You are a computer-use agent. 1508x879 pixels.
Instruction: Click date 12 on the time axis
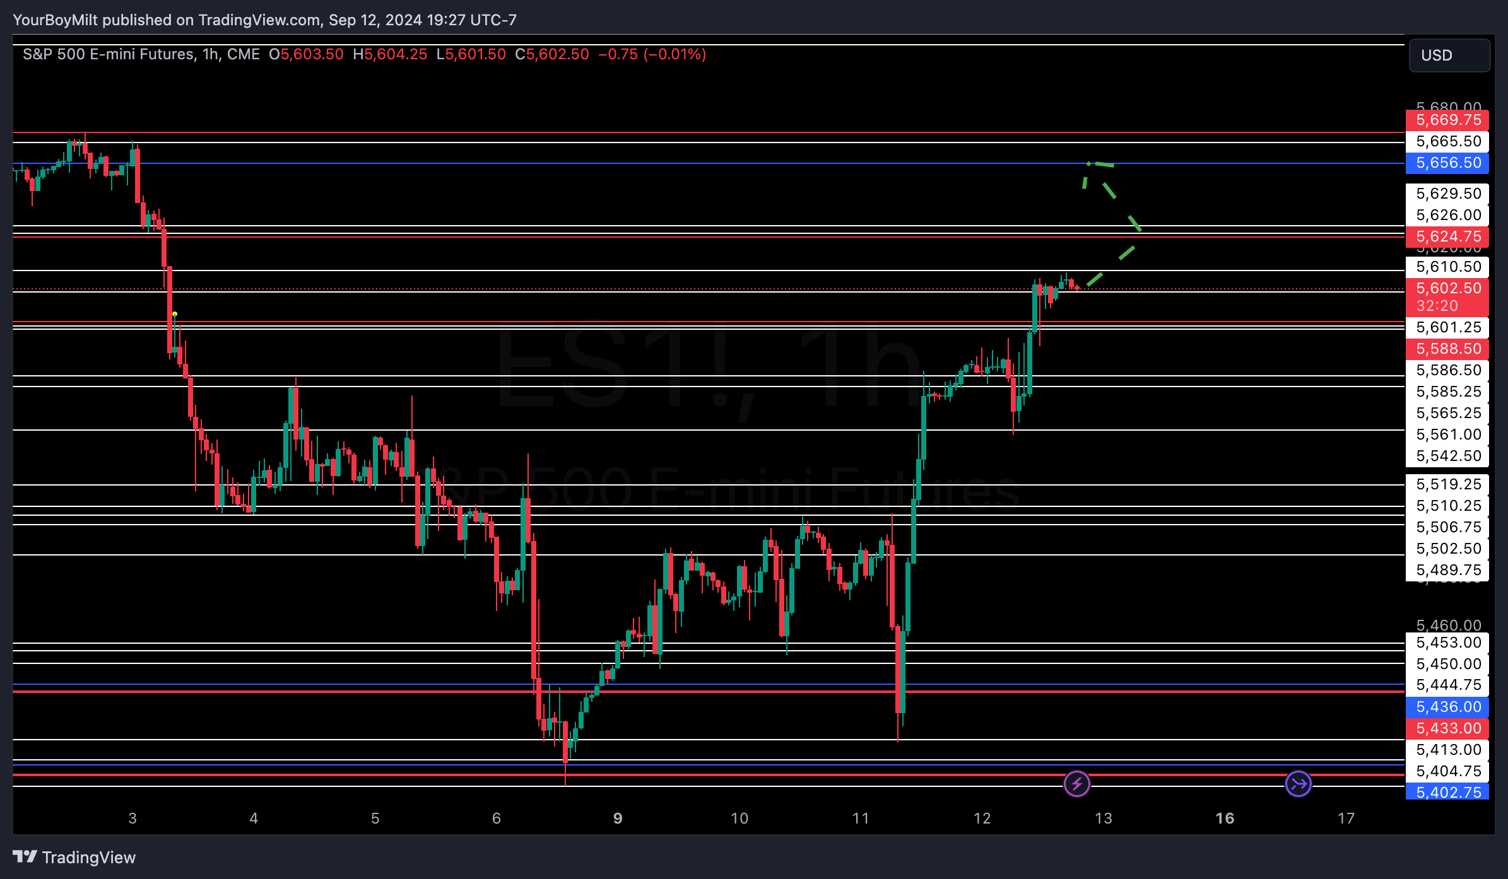tap(982, 818)
